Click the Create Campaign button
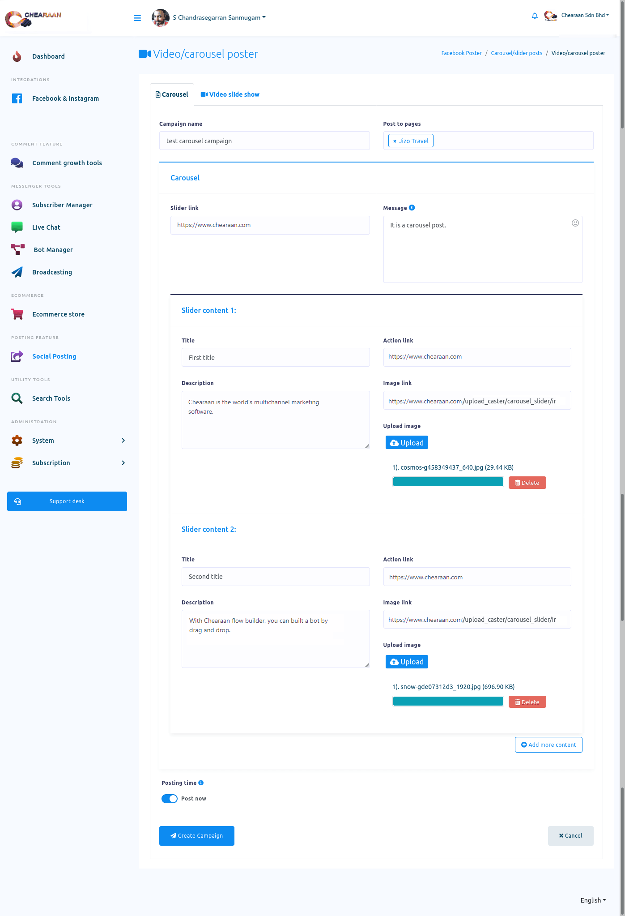This screenshot has width=625, height=916. 197,836
